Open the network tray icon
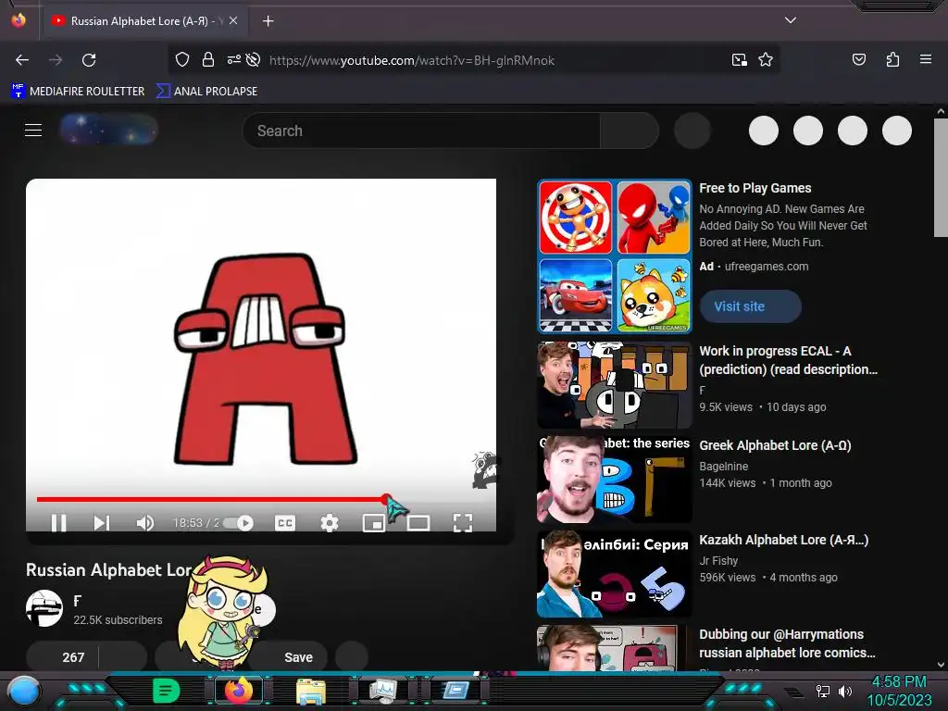 point(823,691)
